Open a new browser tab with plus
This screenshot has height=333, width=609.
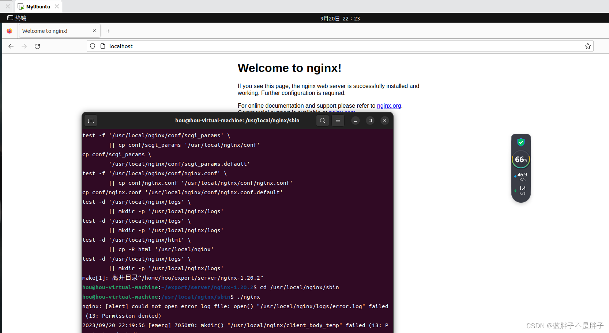click(108, 31)
